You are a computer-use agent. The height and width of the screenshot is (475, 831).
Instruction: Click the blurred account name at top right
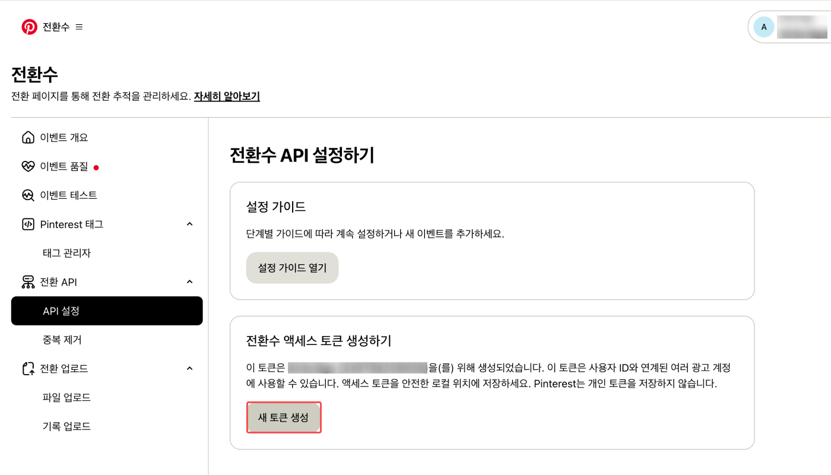click(x=802, y=27)
